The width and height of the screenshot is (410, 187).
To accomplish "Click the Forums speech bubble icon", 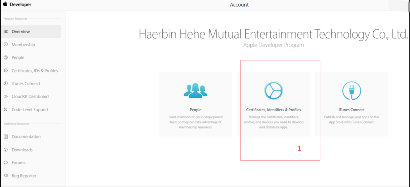I will click(6, 163).
